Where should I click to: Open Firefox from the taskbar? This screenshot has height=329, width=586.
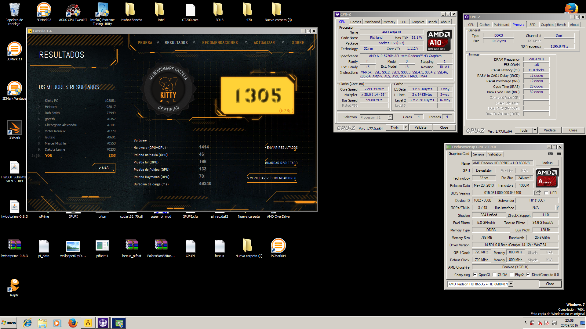pyautogui.click(x=73, y=323)
